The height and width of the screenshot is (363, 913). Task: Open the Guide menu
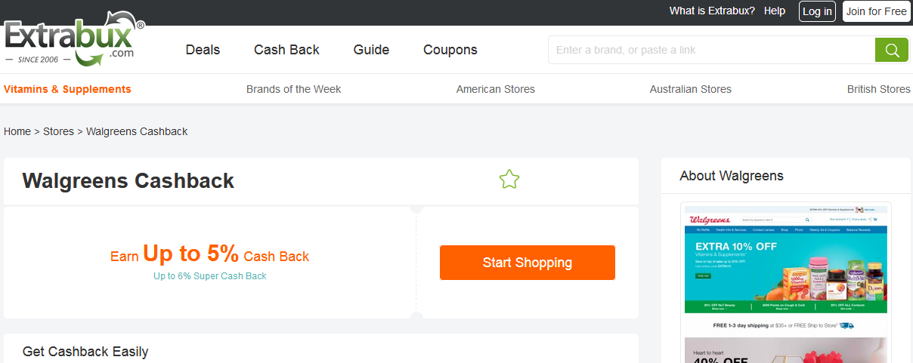pos(371,50)
